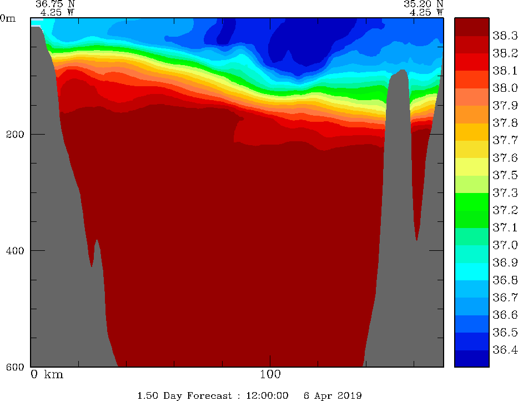Select the 36.75 N start coordinate label

(55, 3)
